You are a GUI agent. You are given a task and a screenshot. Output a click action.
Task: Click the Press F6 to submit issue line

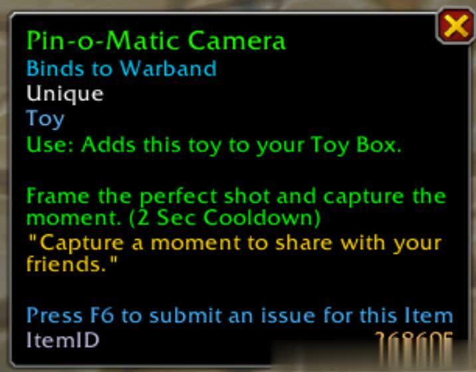240,316
